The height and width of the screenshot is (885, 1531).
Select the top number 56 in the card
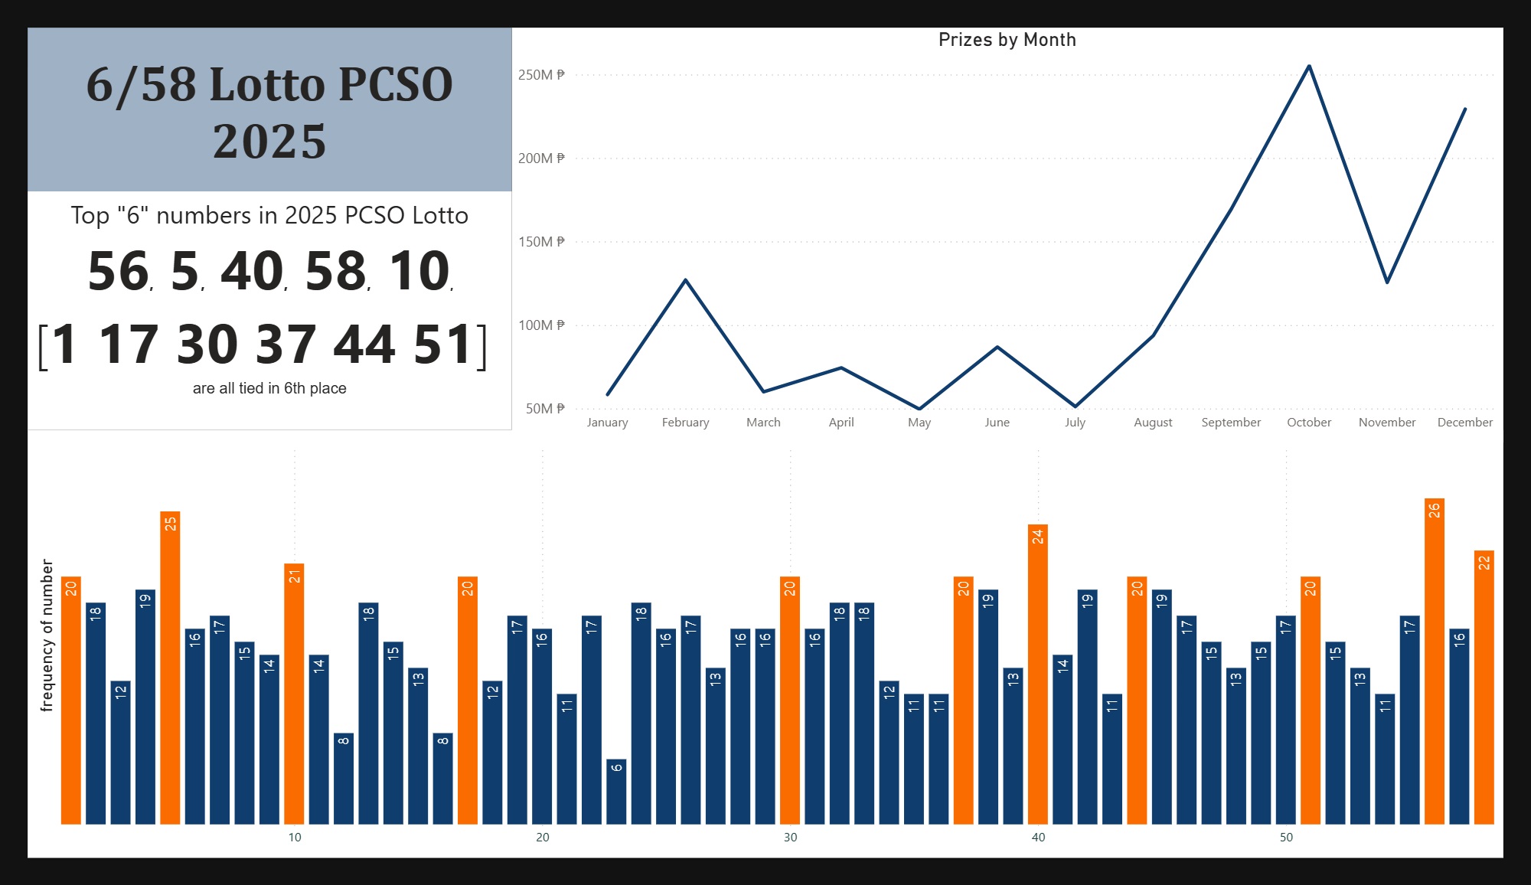tap(118, 271)
